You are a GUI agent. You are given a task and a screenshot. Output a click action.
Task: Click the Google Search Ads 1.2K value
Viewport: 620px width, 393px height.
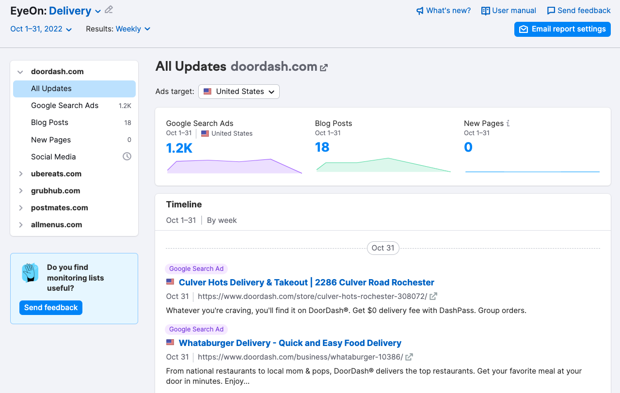(x=179, y=148)
